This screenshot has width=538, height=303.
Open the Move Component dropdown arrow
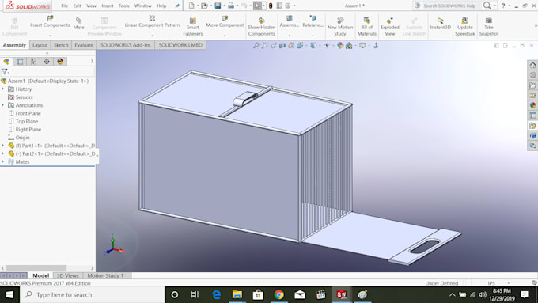tap(225, 36)
